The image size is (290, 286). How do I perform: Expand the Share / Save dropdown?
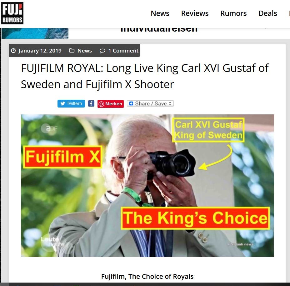tap(150, 103)
